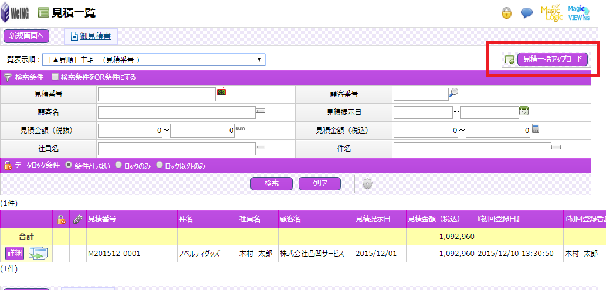The width and height of the screenshot is (606, 290).
Task: Click export icon next to 詳細 button
Action: coord(39,253)
